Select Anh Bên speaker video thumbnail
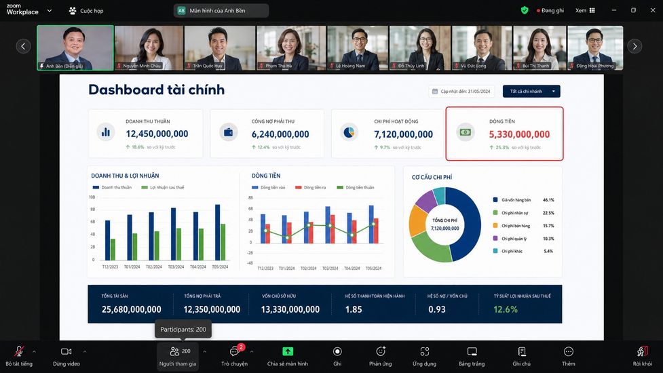This screenshot has height=373, width=663. (x=75, y=47)
